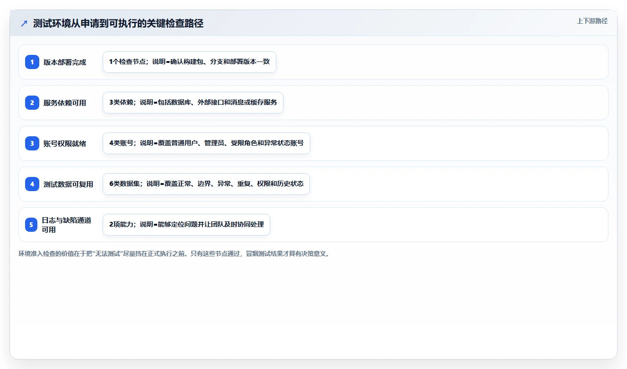Select the 测试数据可复用 step label
This screenshot has height=369, width=627.
(68, 184)
